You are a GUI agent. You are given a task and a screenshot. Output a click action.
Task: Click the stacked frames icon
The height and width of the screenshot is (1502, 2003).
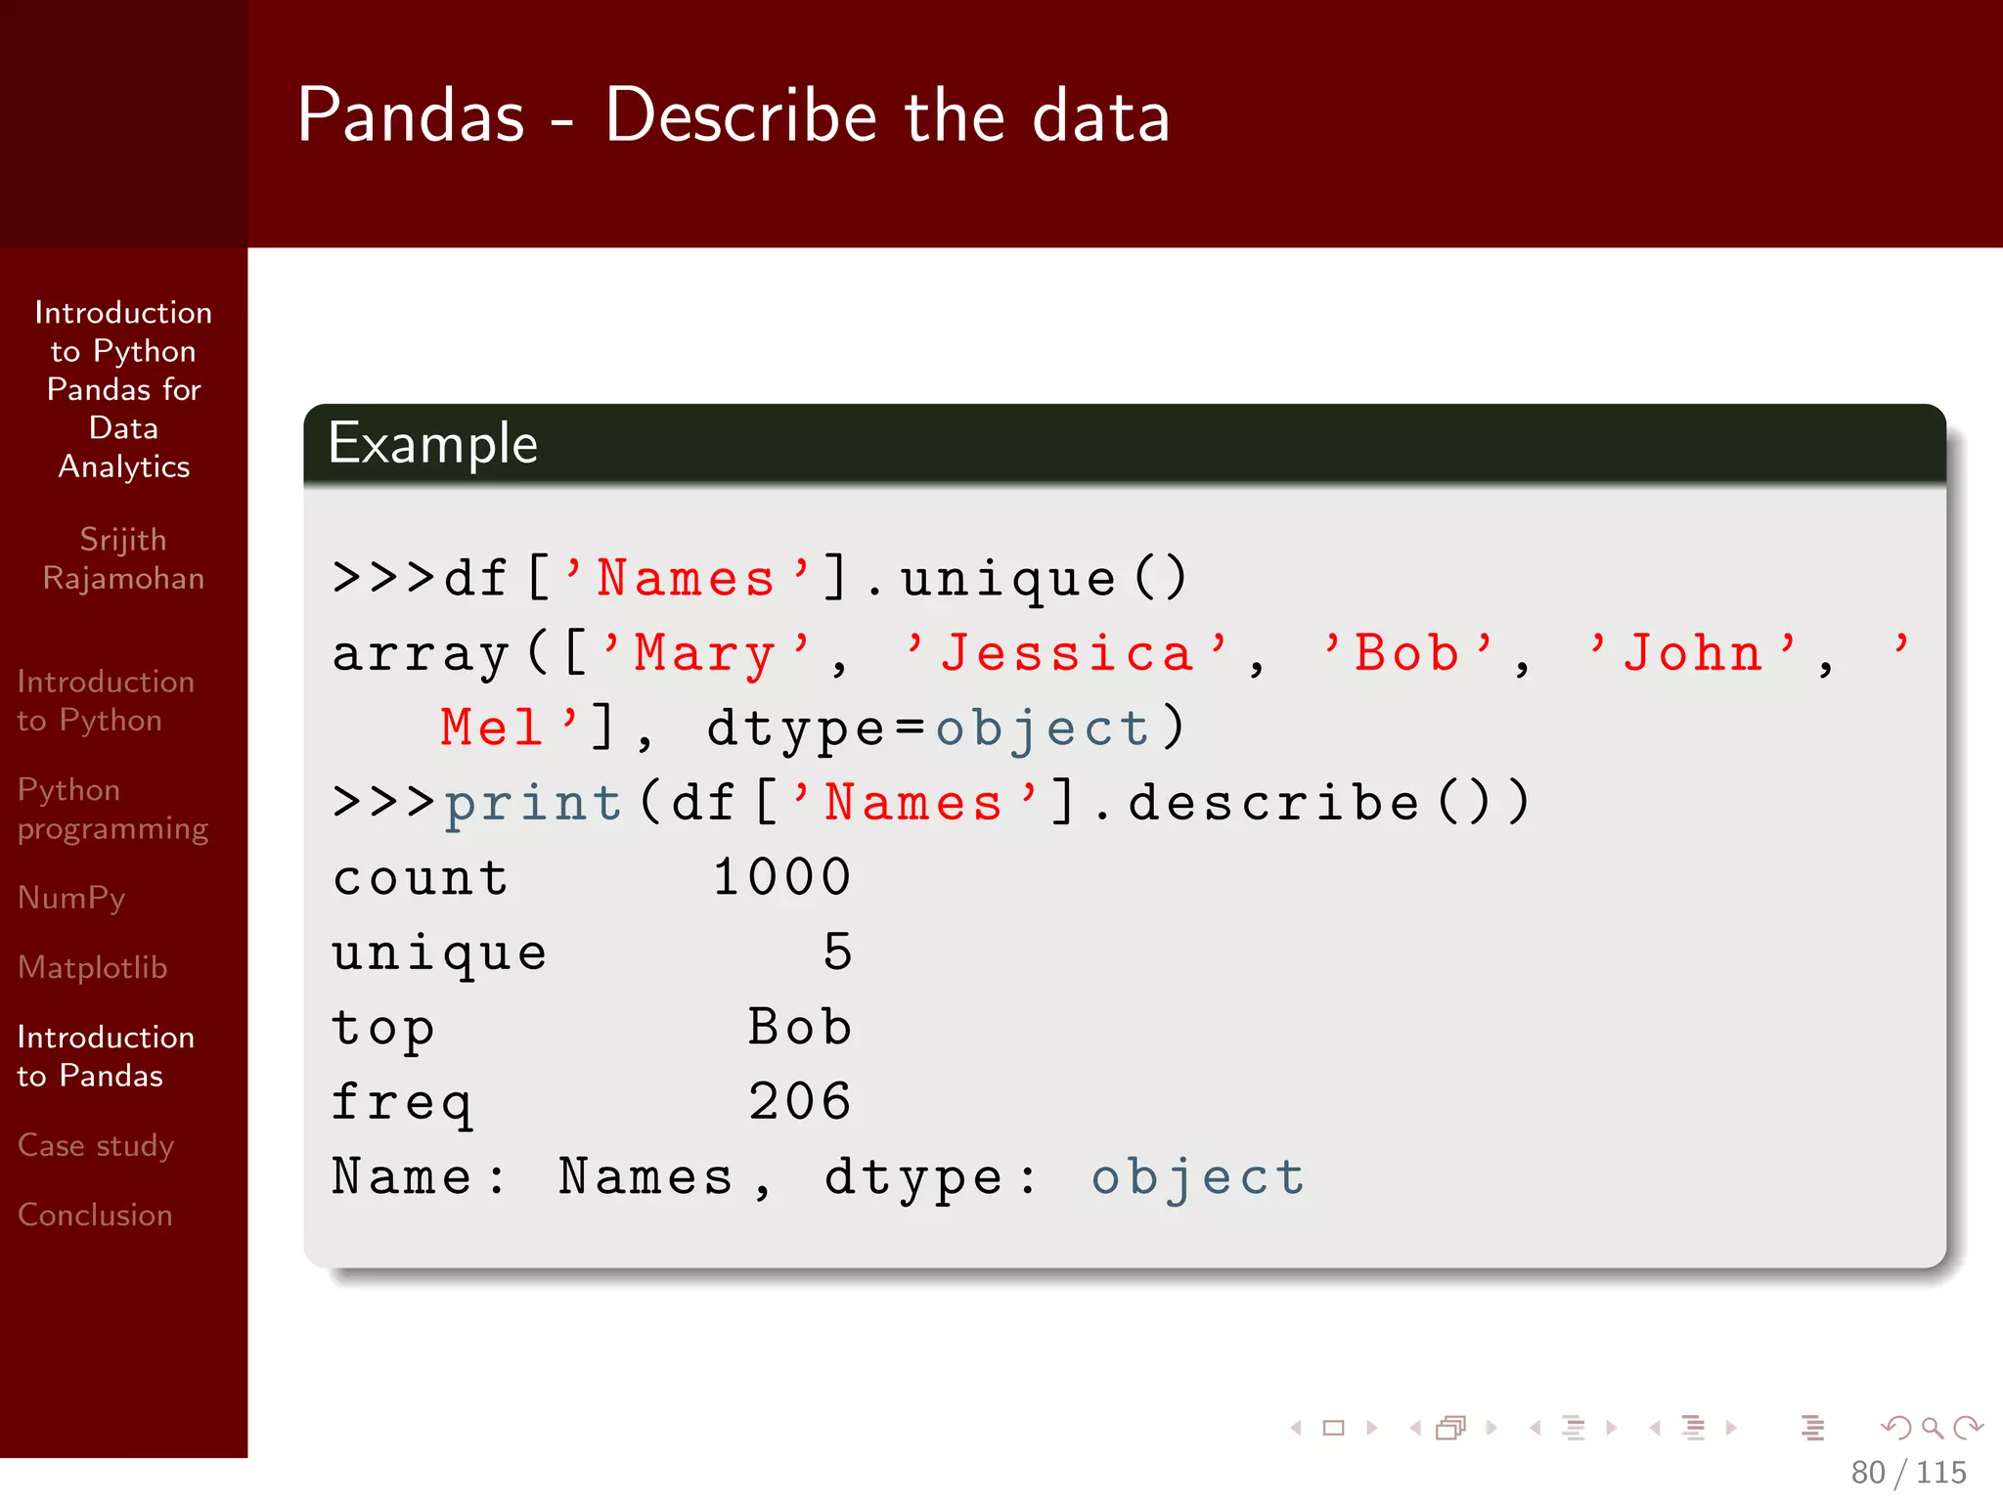coord(1451,1429)
